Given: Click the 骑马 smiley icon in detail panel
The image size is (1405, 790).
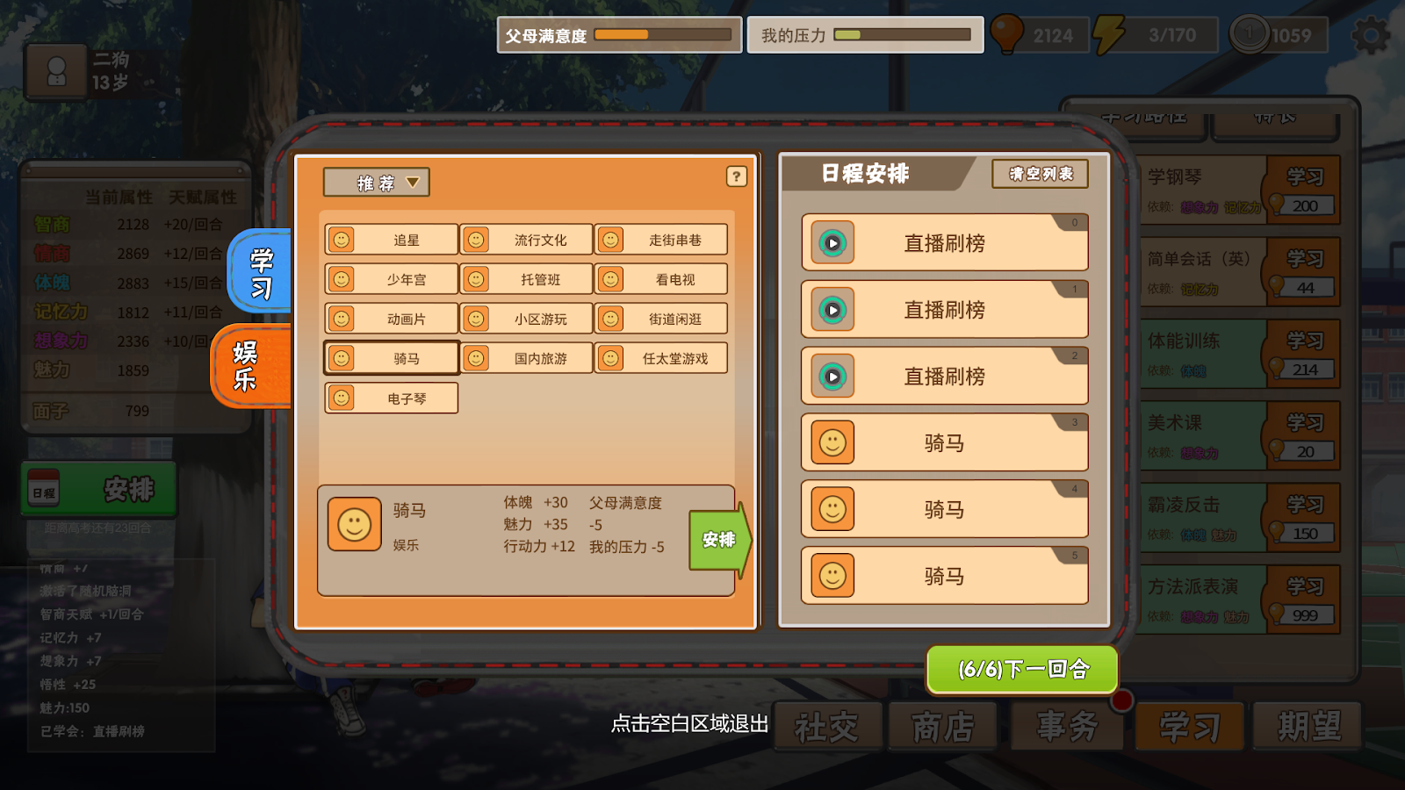Looking at the screenshot, I should (x=355, y=524).
